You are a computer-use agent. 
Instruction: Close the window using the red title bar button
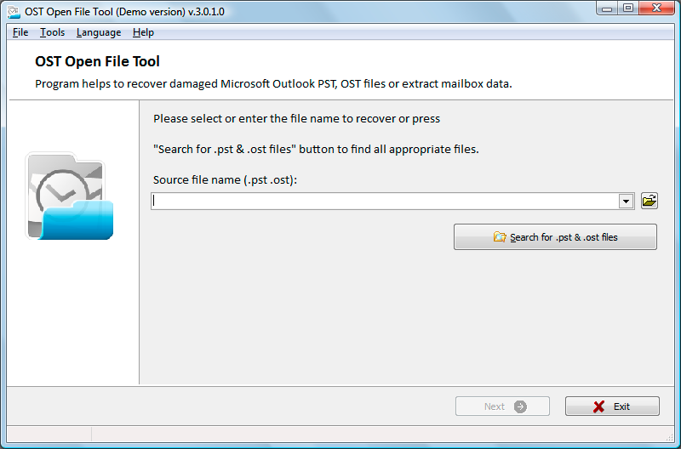click(x=658, y=9)
